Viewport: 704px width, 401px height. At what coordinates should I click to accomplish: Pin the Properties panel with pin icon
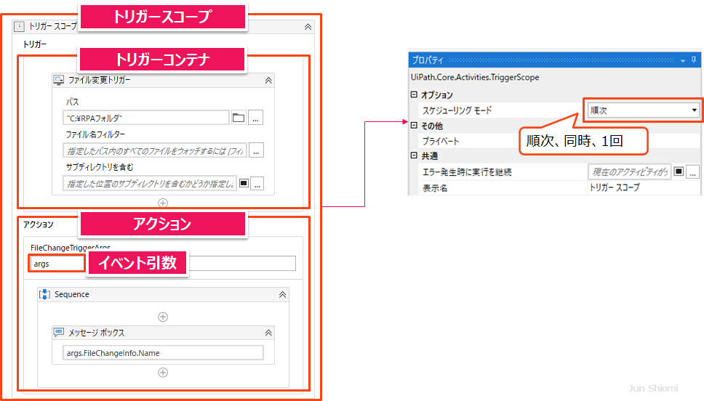694,60
